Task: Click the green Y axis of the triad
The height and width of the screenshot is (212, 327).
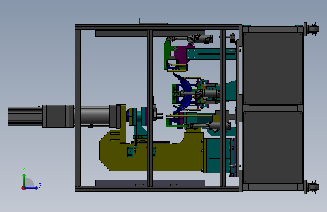Action: click(x=24, y=181)
